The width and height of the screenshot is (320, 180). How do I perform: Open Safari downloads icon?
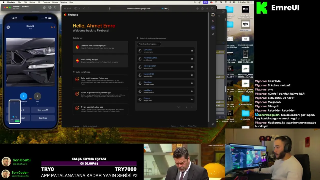(x=197, y=8)
